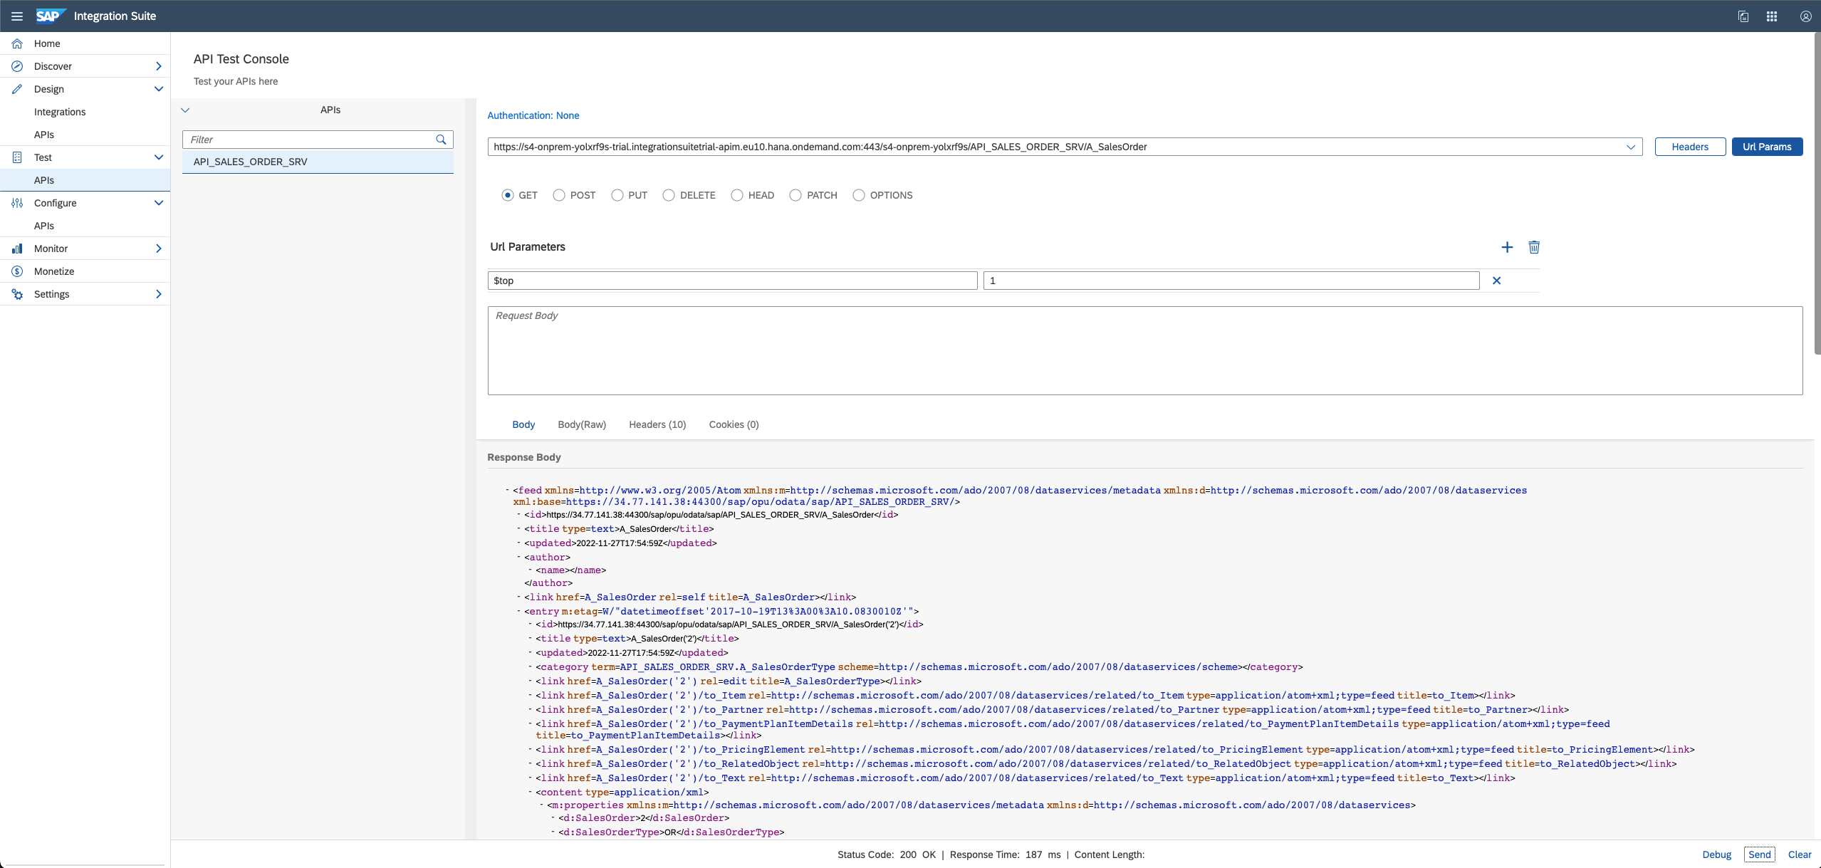Collapse the Configure section chevron
The image size is (1821, 868).
tap(158, 203)
